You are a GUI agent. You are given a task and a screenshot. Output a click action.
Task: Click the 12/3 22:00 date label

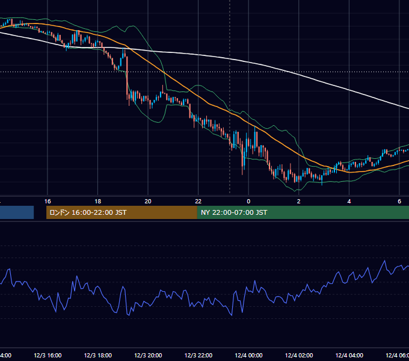tap(198, 356)
